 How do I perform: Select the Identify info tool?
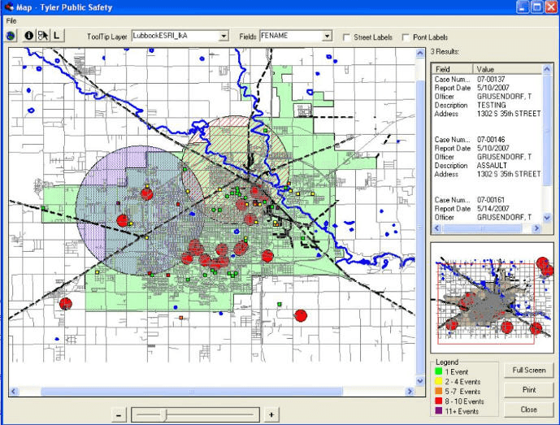point(29,36)
